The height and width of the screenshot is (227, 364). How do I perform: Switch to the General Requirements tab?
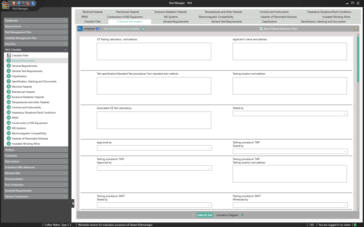(176, 22)
